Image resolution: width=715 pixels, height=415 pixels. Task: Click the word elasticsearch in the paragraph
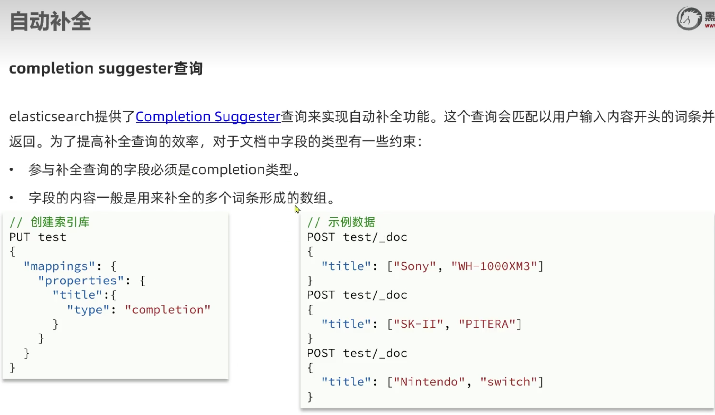[52, 117]
